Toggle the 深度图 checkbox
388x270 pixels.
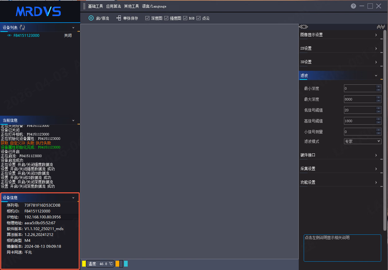click(147, 18)
